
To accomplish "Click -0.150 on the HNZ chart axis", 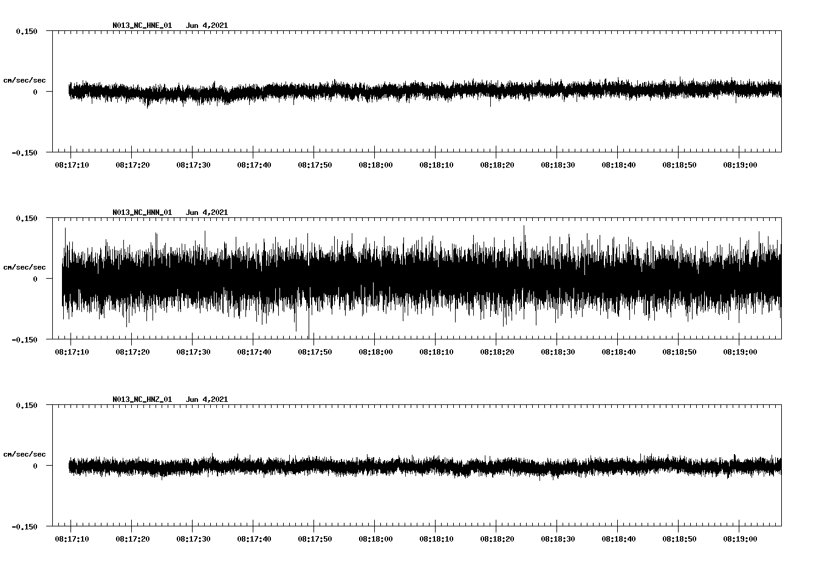I will (x=24, y=527).
